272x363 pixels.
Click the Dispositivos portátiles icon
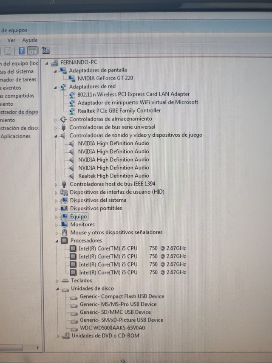64,208
